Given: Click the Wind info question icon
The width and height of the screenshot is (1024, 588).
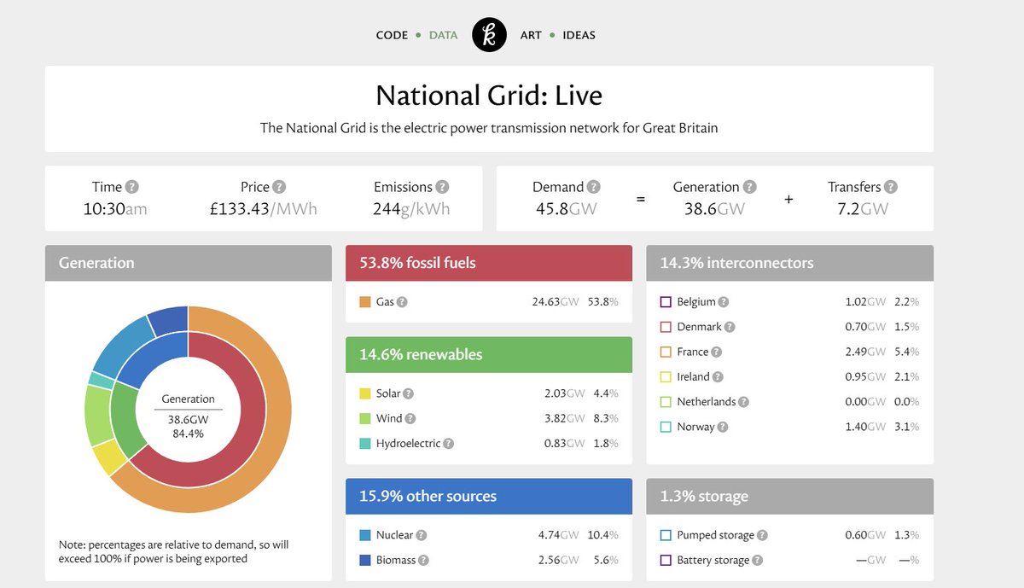Looking at the screenshot, I should click(x=410, y=419).
